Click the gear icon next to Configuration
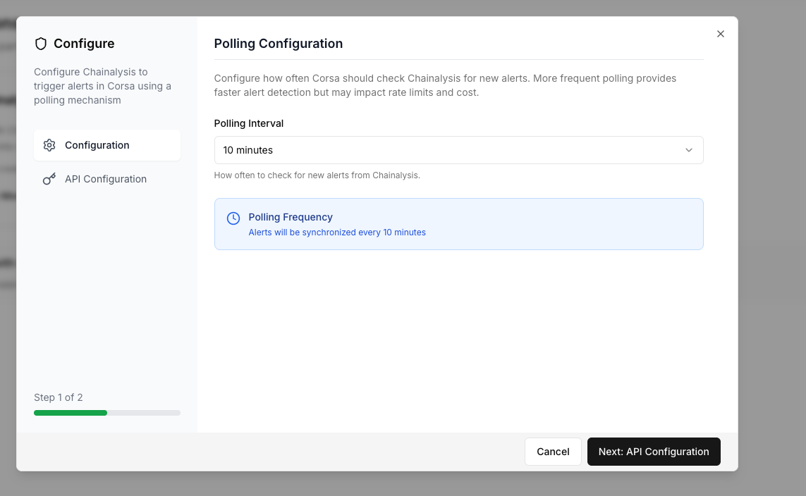This screenshot has width=806, height=496. (49, 145)
